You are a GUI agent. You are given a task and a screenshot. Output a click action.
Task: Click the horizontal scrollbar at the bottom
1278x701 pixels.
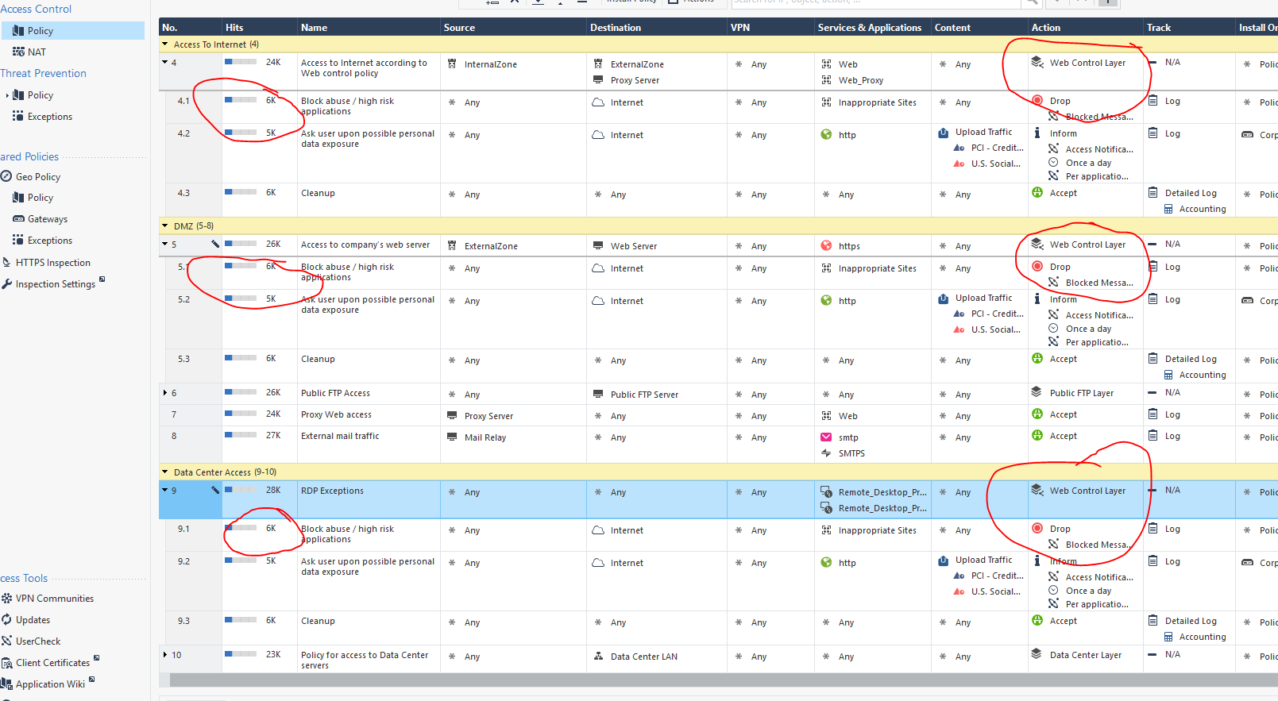point(715,680)
